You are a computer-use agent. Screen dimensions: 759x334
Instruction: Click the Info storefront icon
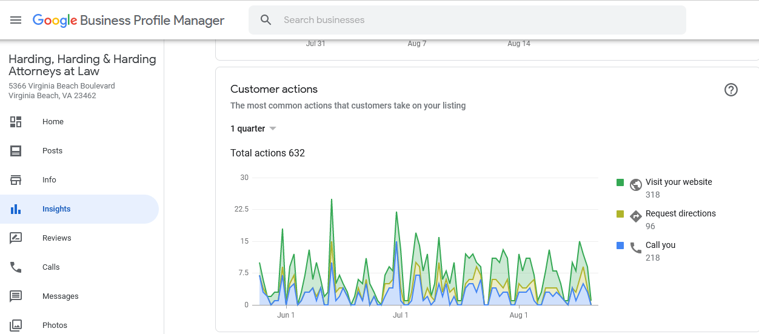point(16,180)
